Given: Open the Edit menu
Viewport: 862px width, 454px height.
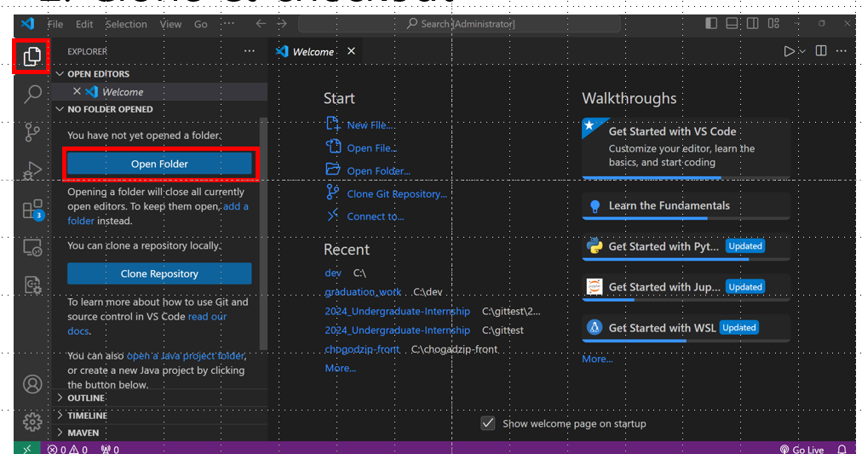Looking at the screenshot, I should [84, 24].
